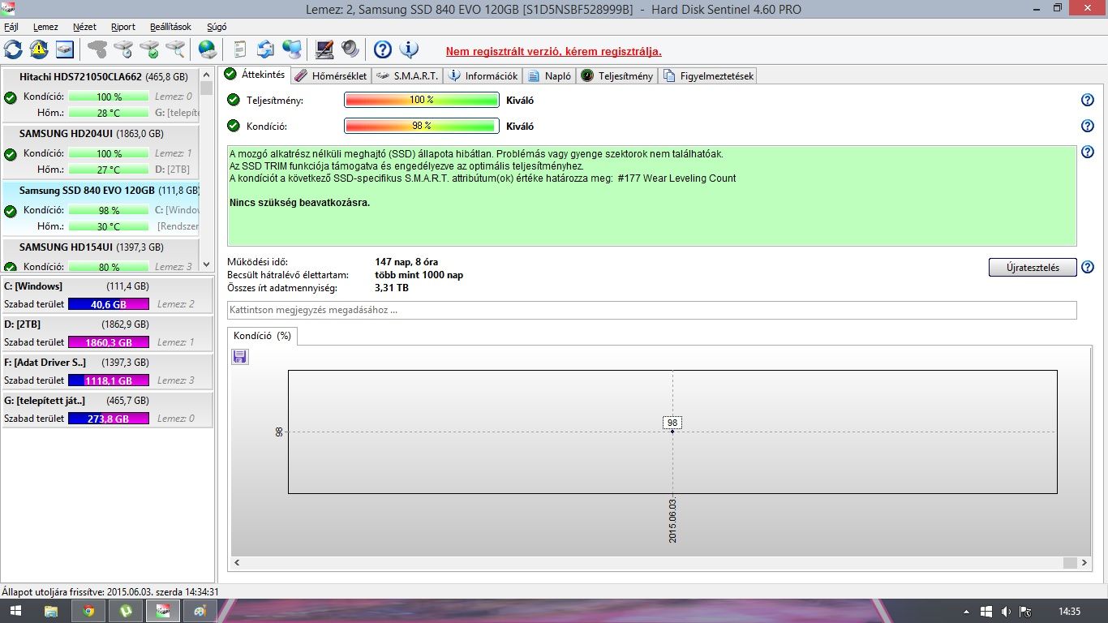Click the 40,6 GB free space bar
The width and height of the screenshot is (1108, 623).
[x=109, y=304]
